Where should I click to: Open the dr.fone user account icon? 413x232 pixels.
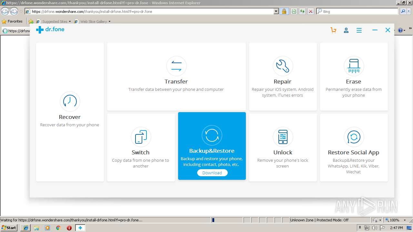click(346, 30)
